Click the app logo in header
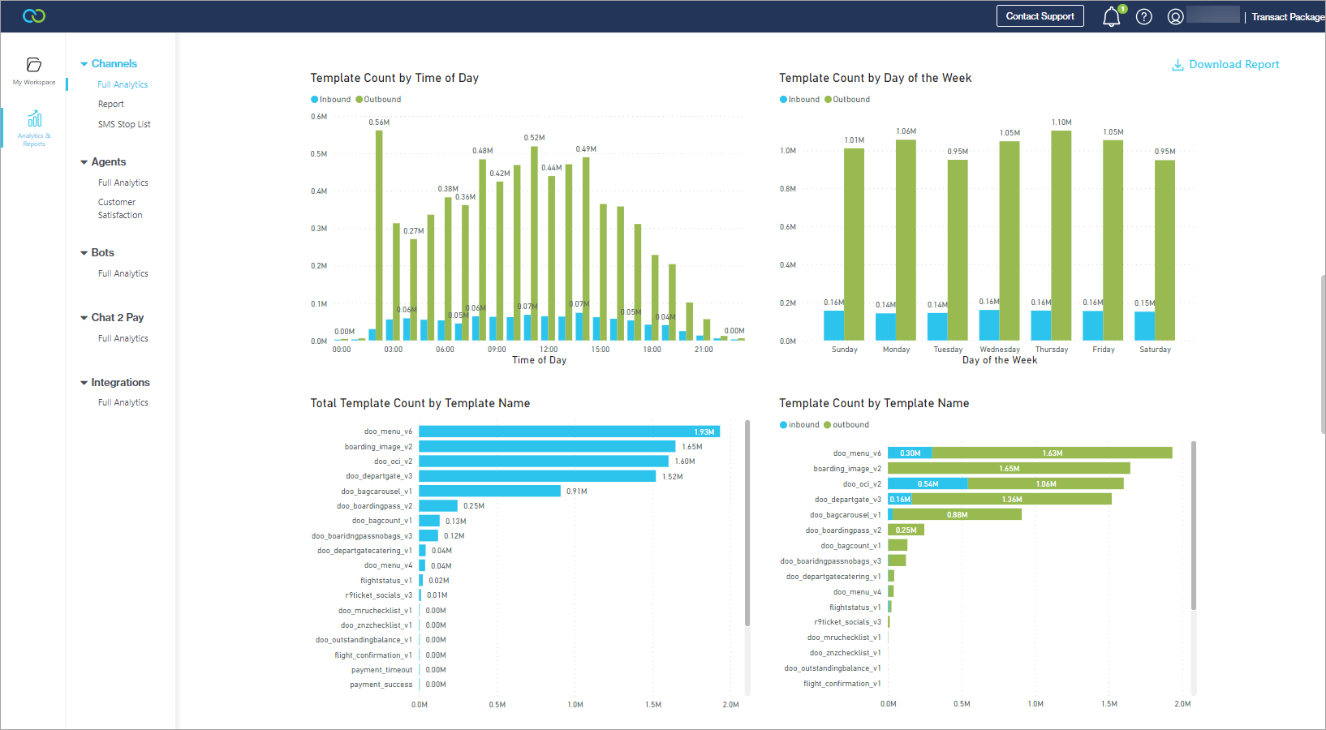 point(34,16)
